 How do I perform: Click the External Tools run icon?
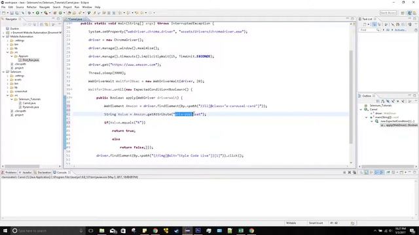[46, 13]
